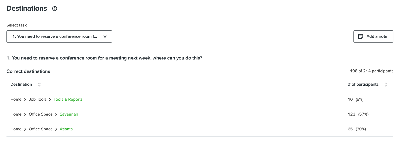Click Job Tools in the first path

coord(38,100)
